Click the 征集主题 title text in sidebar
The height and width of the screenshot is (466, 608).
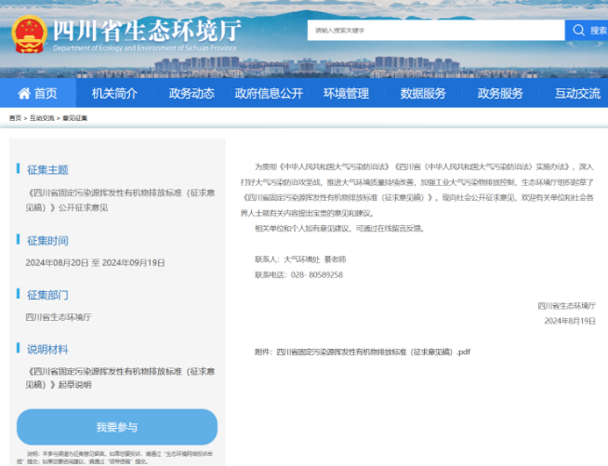(47, 169)
